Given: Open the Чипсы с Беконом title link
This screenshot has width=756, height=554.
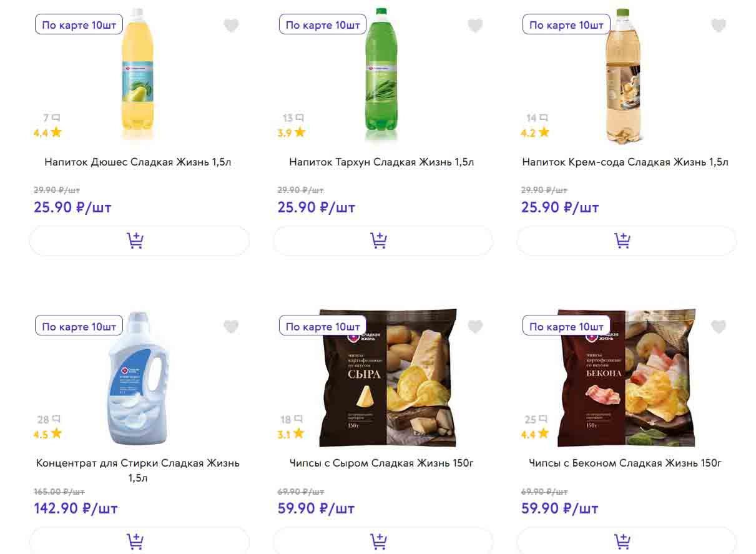Looking at the screenshot, I should point(625,463).
